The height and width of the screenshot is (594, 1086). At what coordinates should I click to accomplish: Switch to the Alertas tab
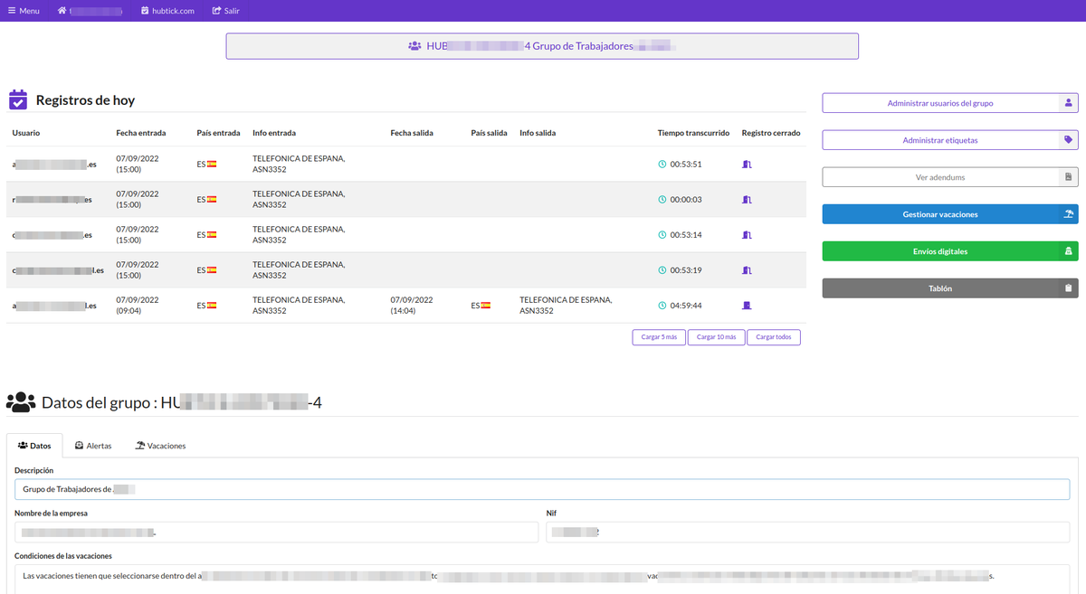coord(93,446)
